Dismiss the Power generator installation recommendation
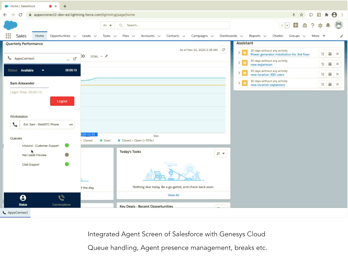The image size is (348, 261). pyautogui.click(x=337, y=54)
